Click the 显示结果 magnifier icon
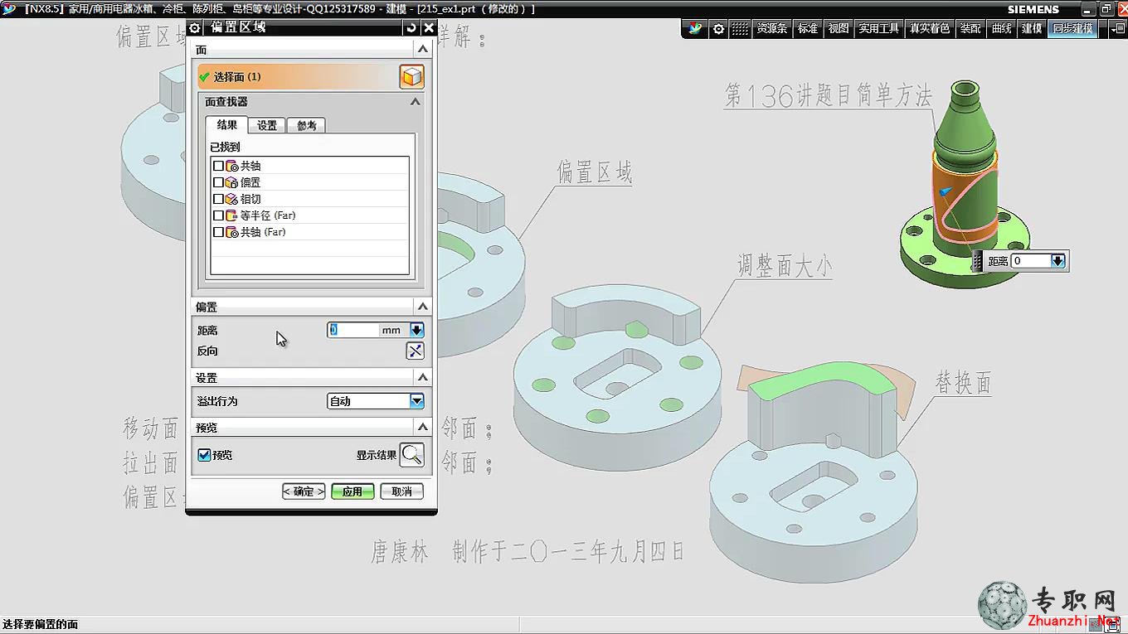 [x=411, y=454]
